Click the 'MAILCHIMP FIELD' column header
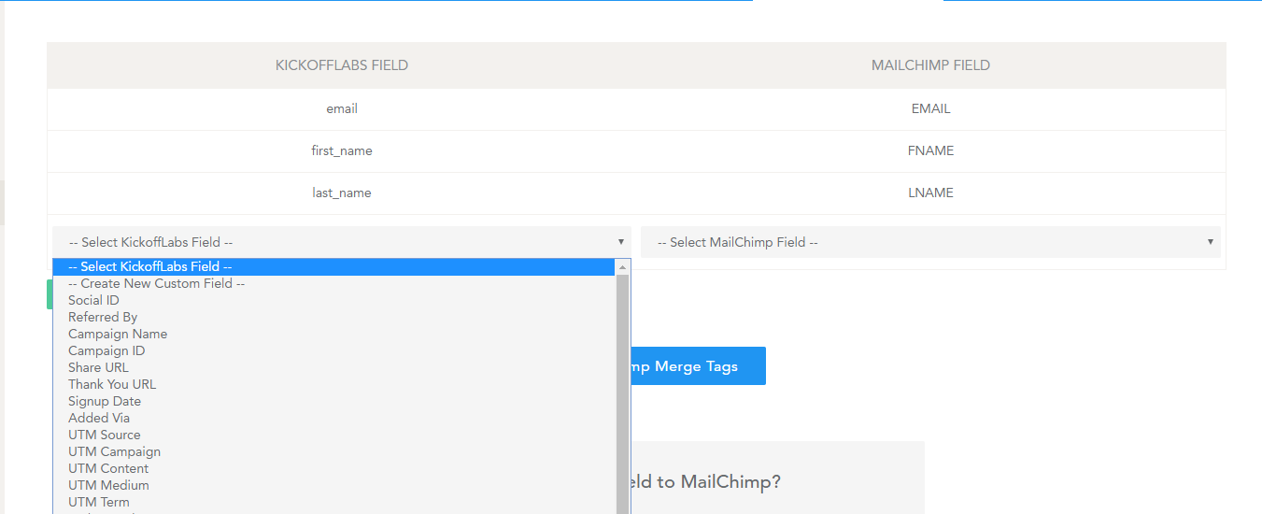Screen dimensions: 1262x514 coord(930,65)
